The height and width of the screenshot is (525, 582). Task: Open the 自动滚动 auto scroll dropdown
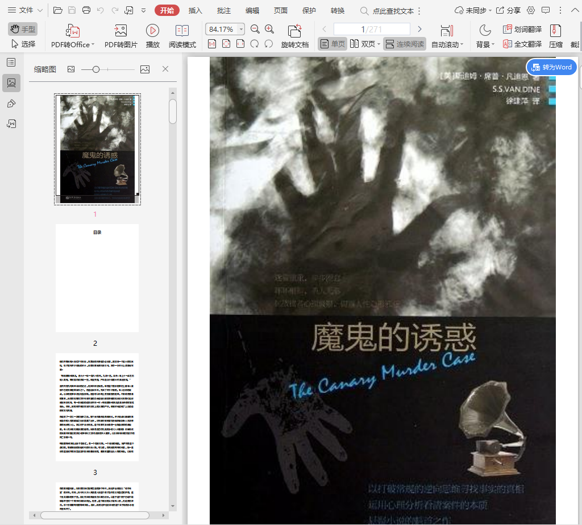point(447,36)
